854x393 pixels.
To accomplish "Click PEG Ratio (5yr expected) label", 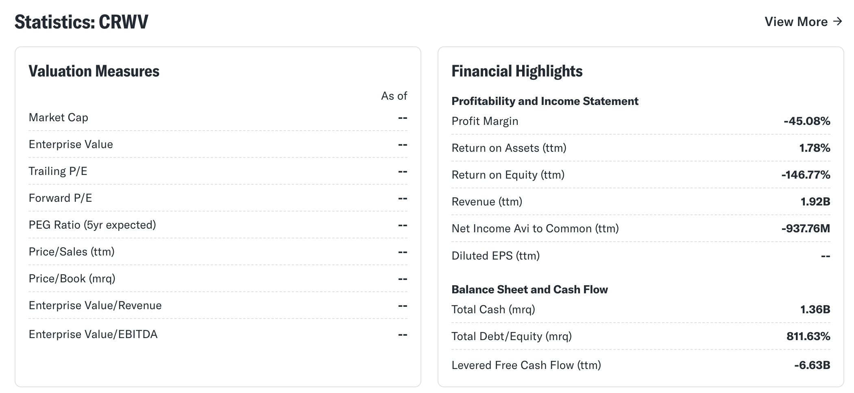I will click(92, 225).
